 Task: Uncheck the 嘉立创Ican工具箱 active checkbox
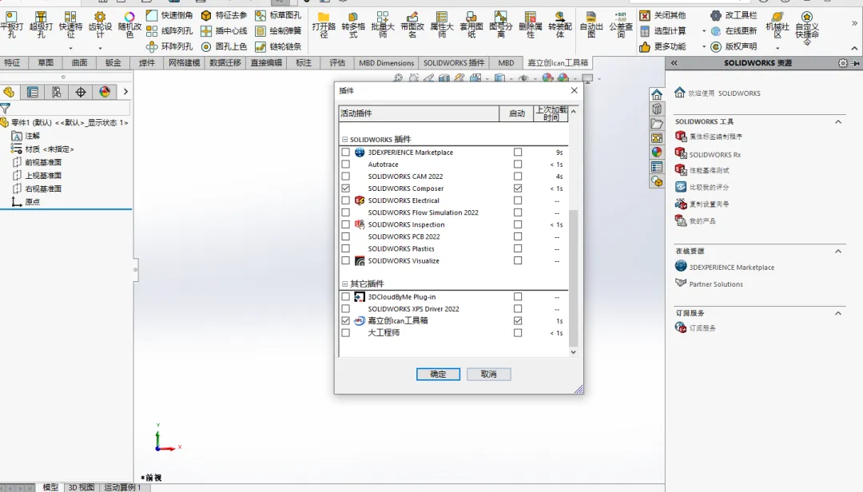(346, 320)
